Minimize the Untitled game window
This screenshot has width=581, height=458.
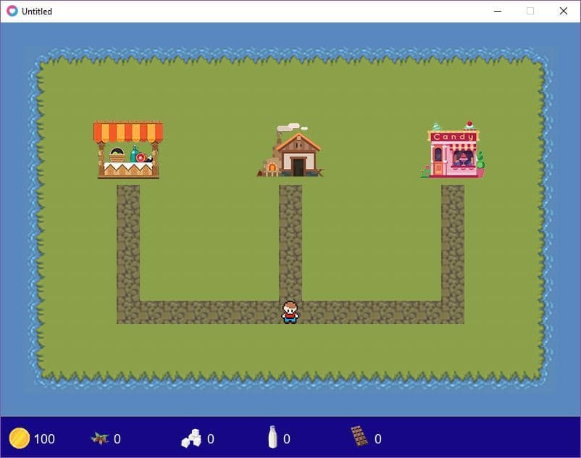point(498,11)
